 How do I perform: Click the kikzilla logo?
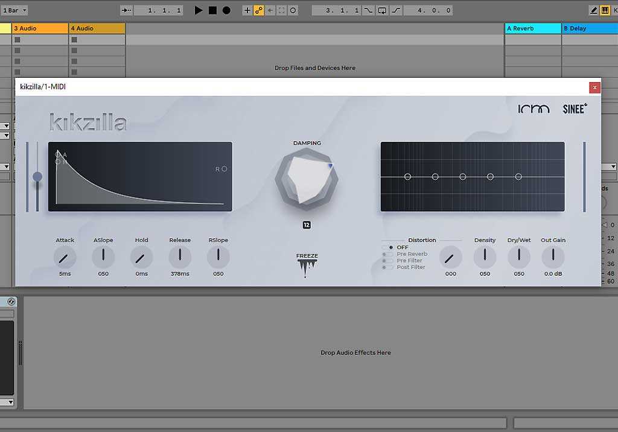coord(88,122)
